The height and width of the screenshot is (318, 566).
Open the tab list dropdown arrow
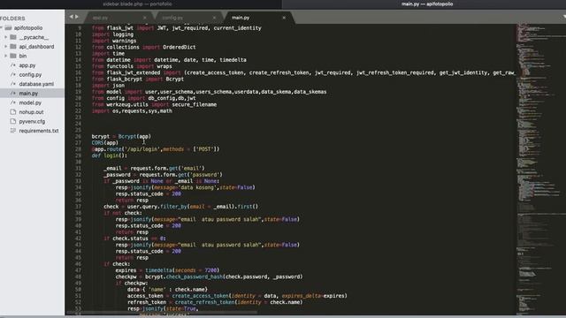pyautogui.click(x=564, y=17)
